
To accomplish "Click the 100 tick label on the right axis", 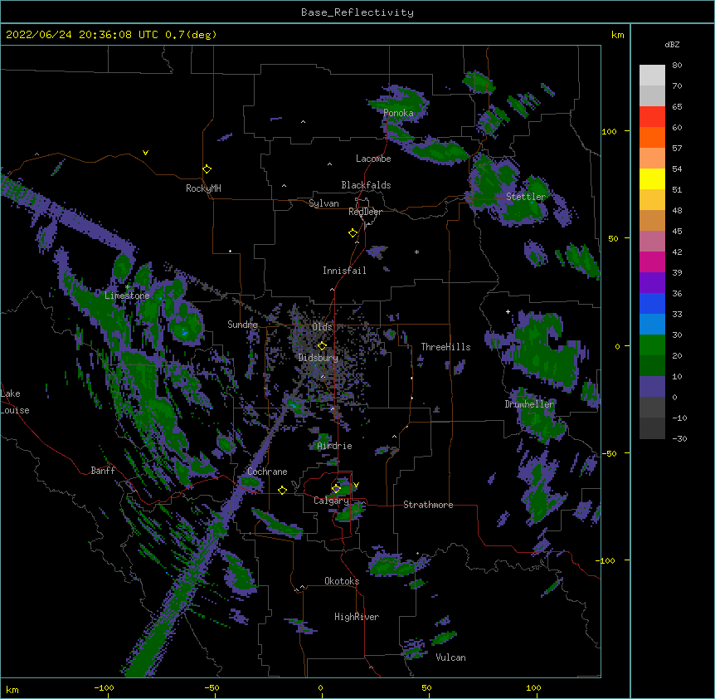I will pyautogui.click(x=609, y=131).
